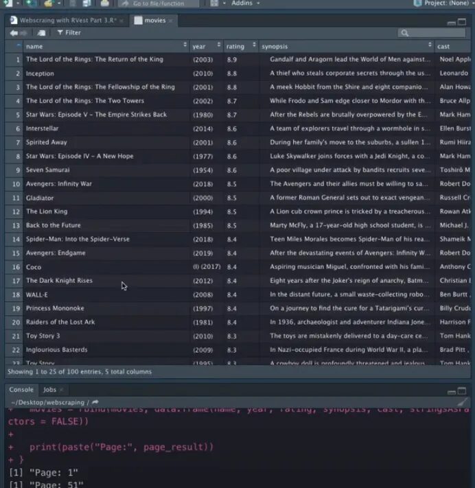Viewport: 475px width, 488px height.
Task: Close the movies tab
Action: pyautogui.click(x=170, y=21)
